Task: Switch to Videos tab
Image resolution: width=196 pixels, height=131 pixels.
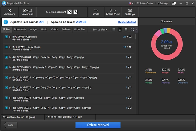Action: (54, 29)
